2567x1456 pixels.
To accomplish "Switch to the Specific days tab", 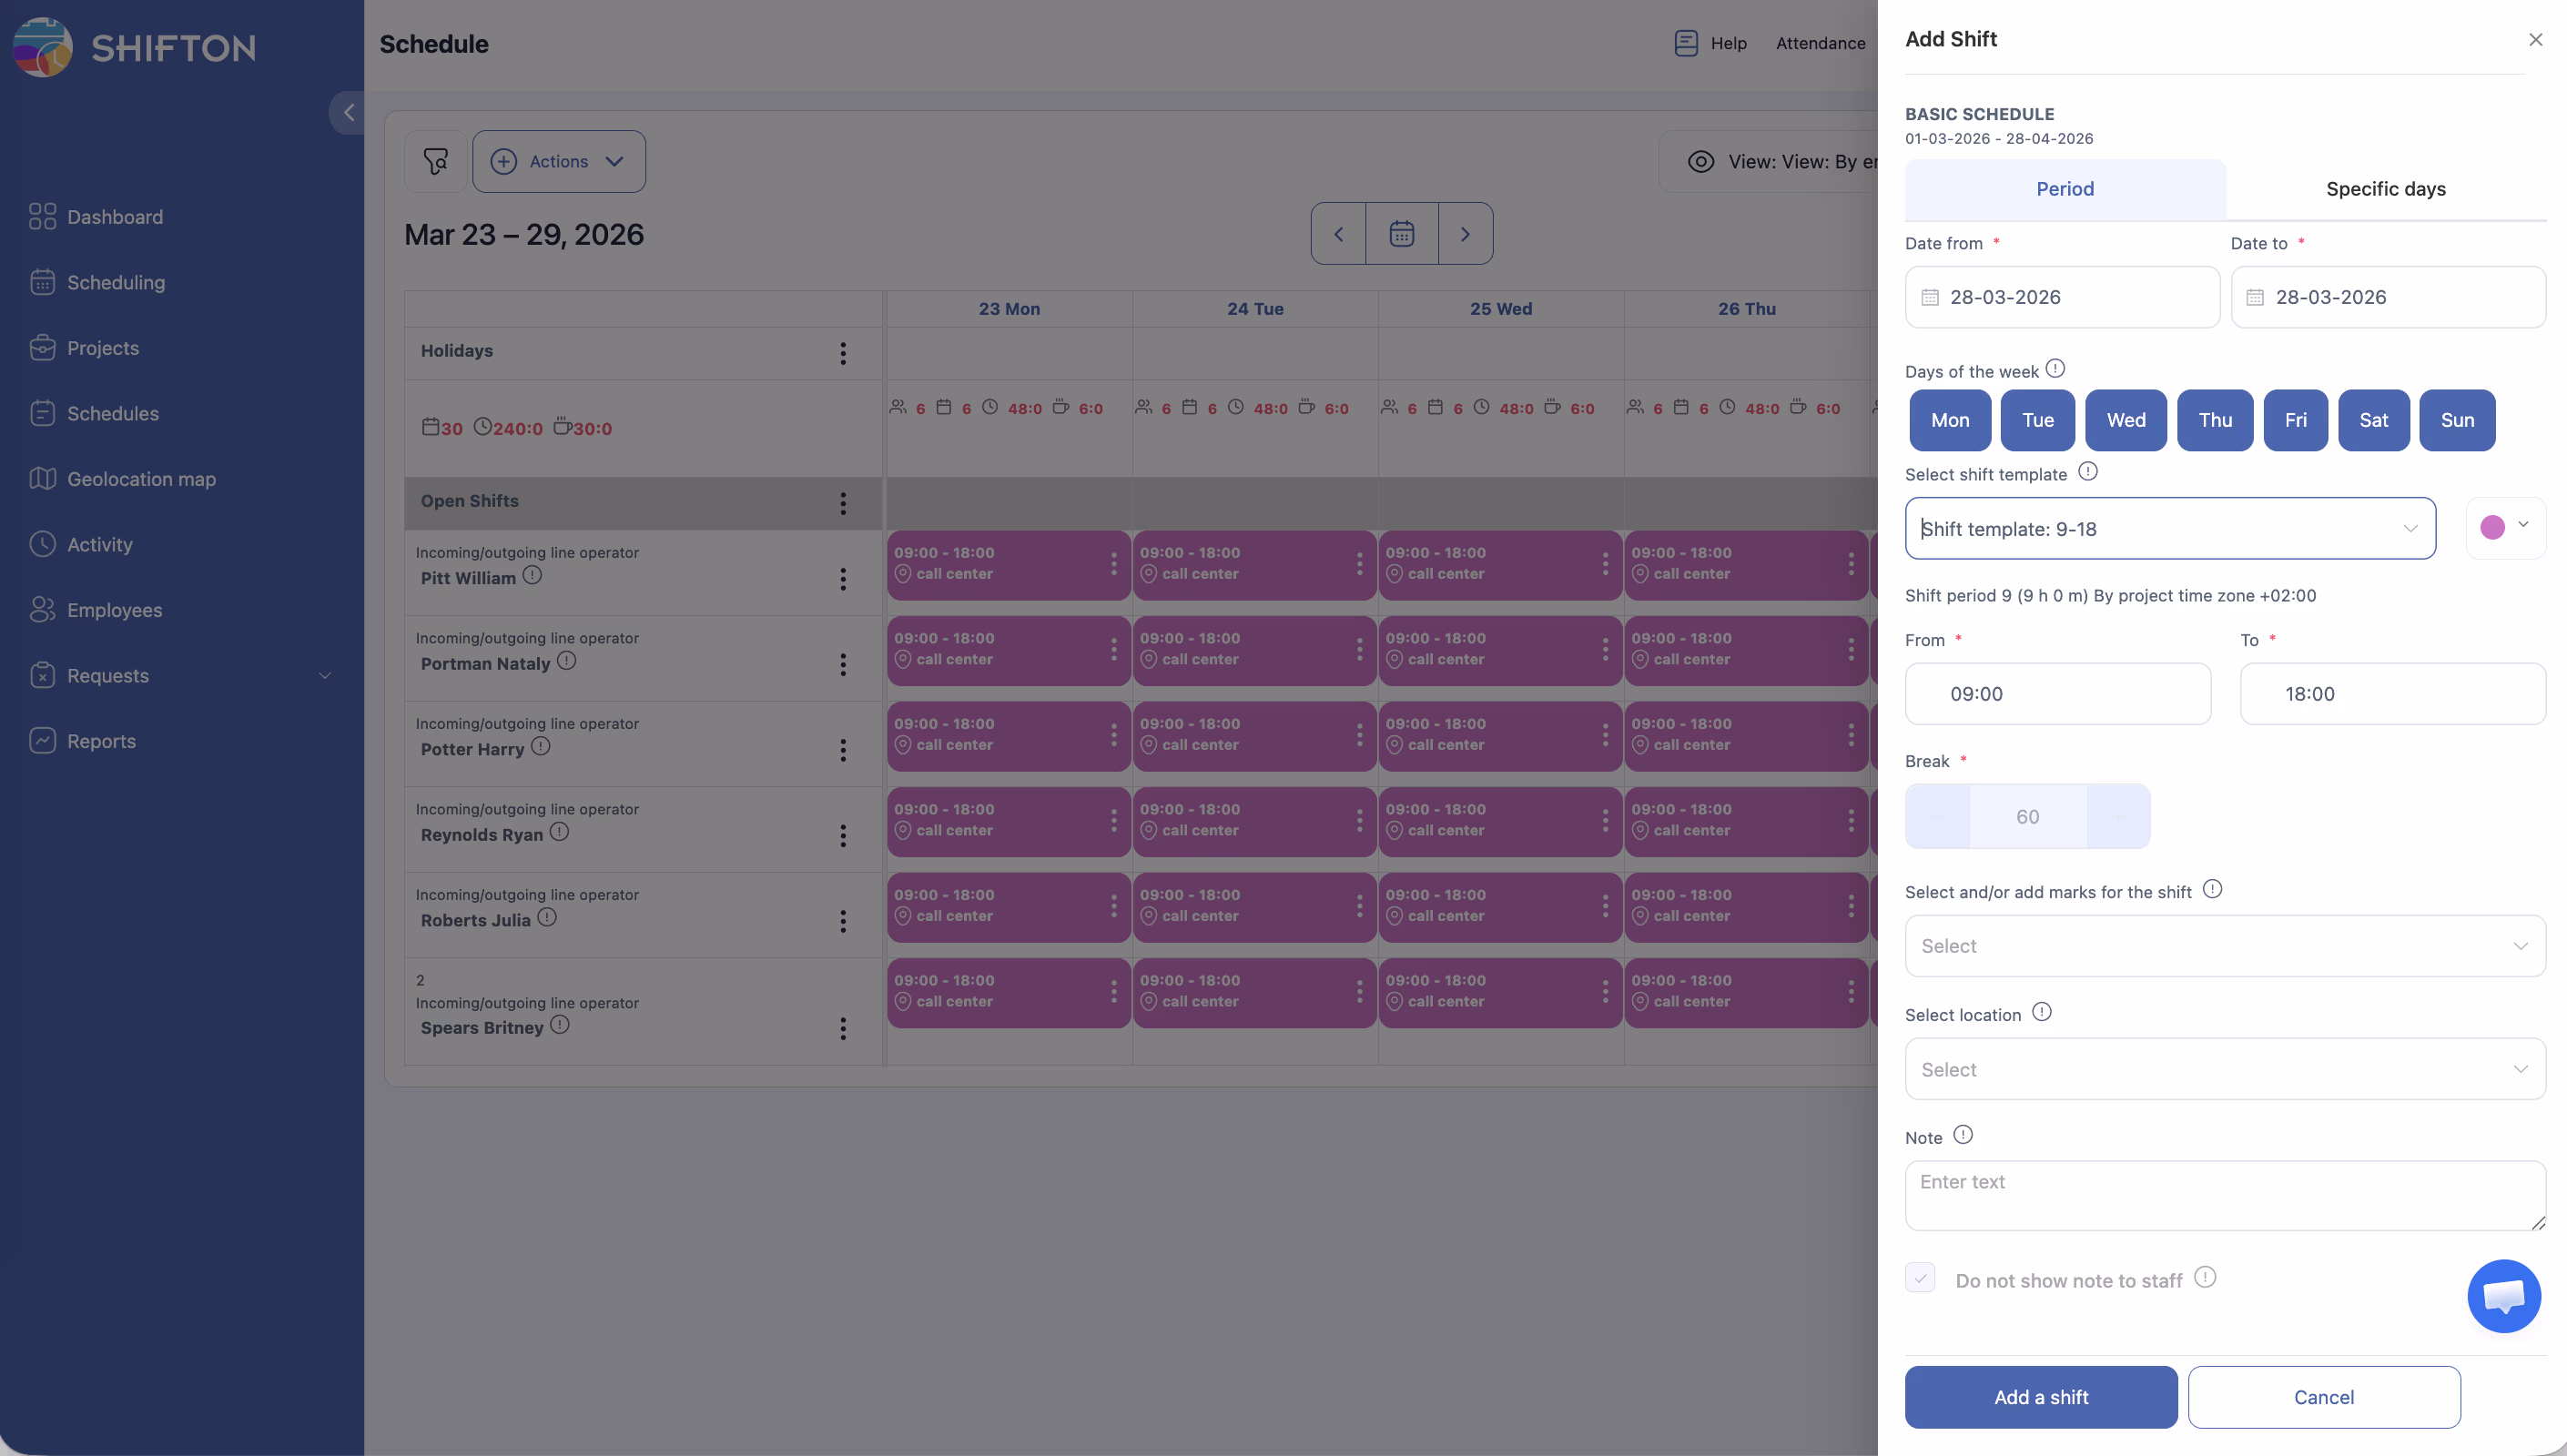I will tap(2385, 189).
